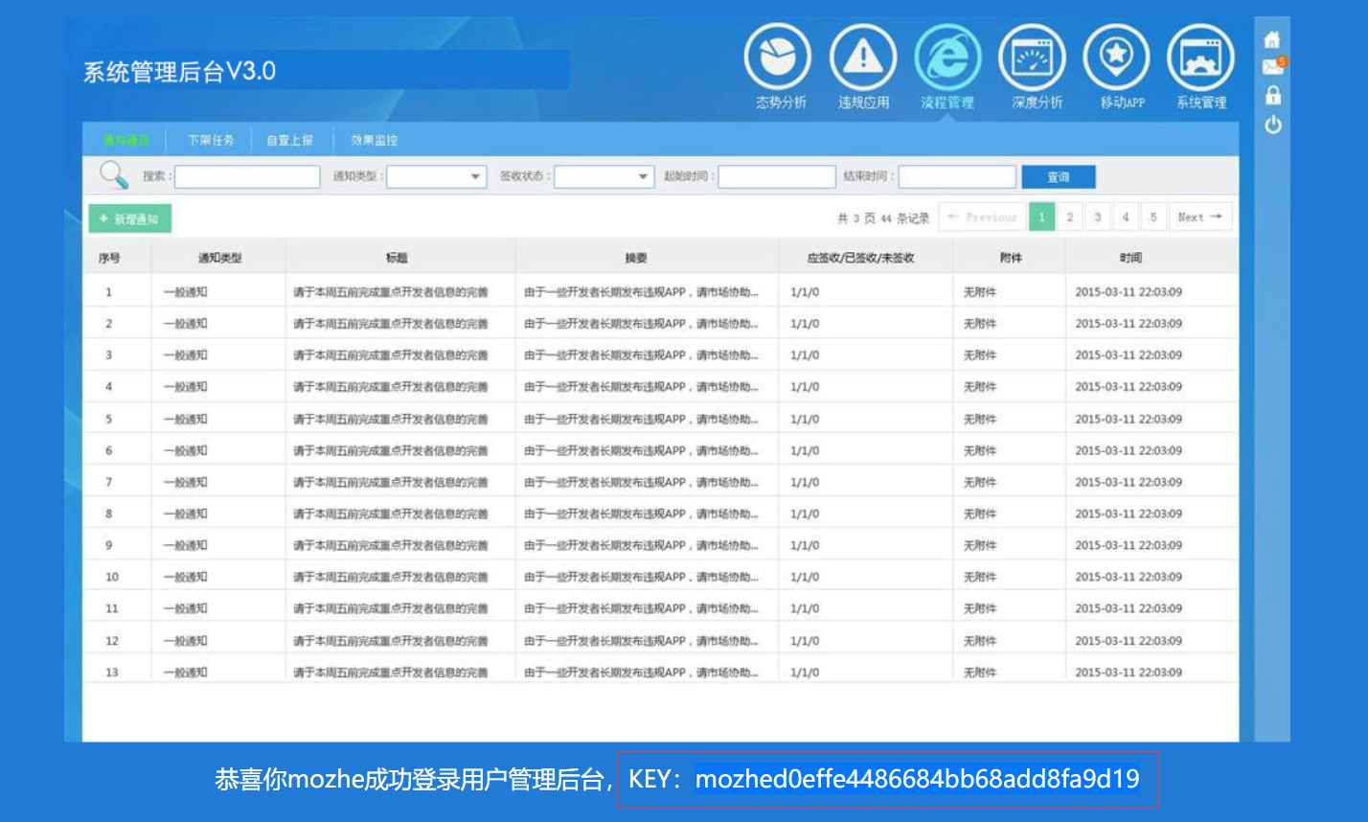Log out with the sidebar power icon

coord(1272,125)
